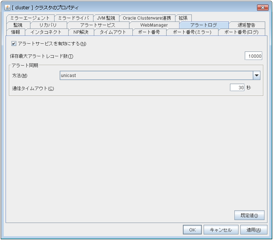
Task: Select the 遅延警告 tab
Action: [246, 25]
